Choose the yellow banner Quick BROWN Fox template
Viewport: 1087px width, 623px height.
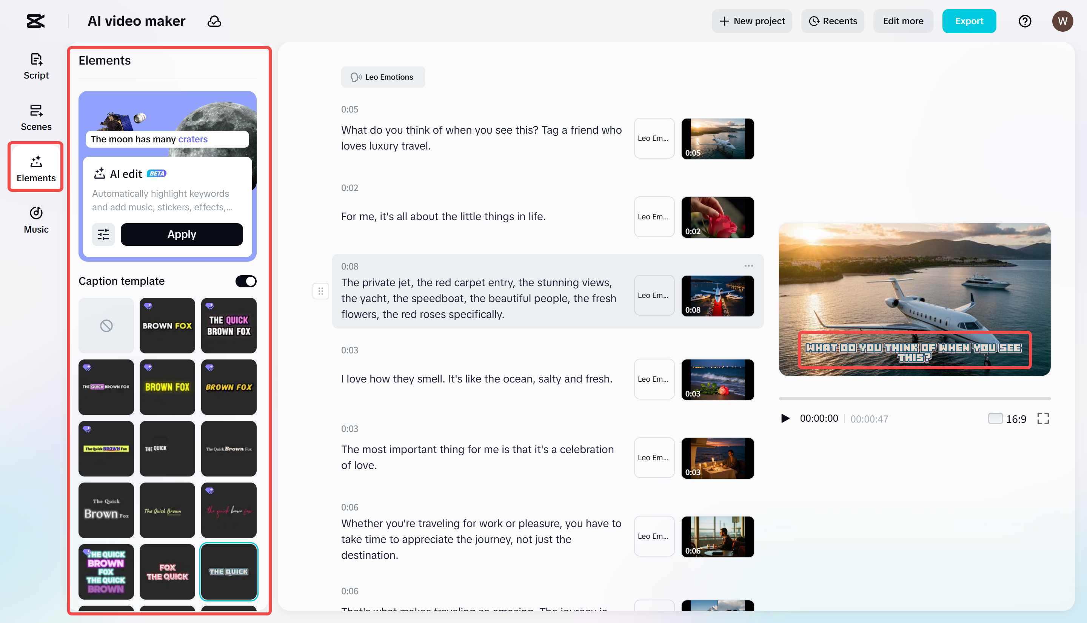coord(106,449)
